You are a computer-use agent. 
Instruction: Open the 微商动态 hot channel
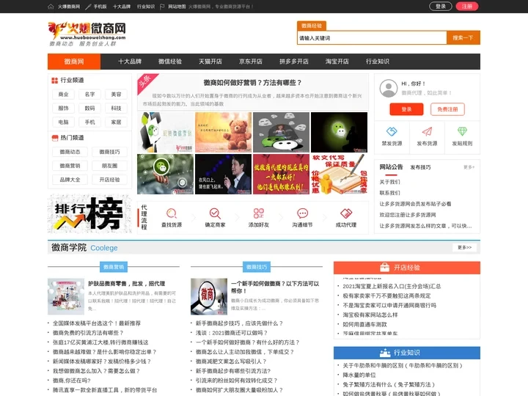click(70, 152)
